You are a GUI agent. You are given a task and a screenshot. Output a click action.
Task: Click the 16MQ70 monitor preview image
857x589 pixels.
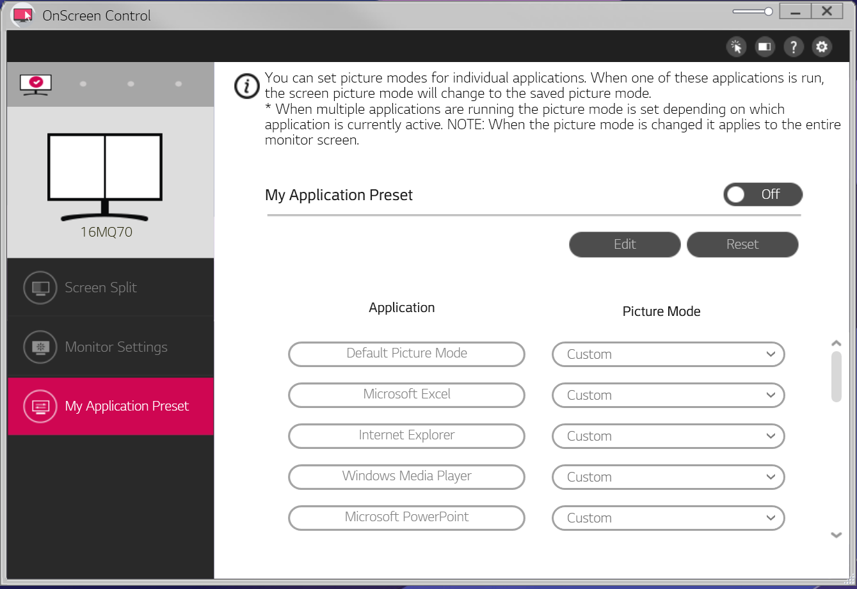[x=106, y=177]
